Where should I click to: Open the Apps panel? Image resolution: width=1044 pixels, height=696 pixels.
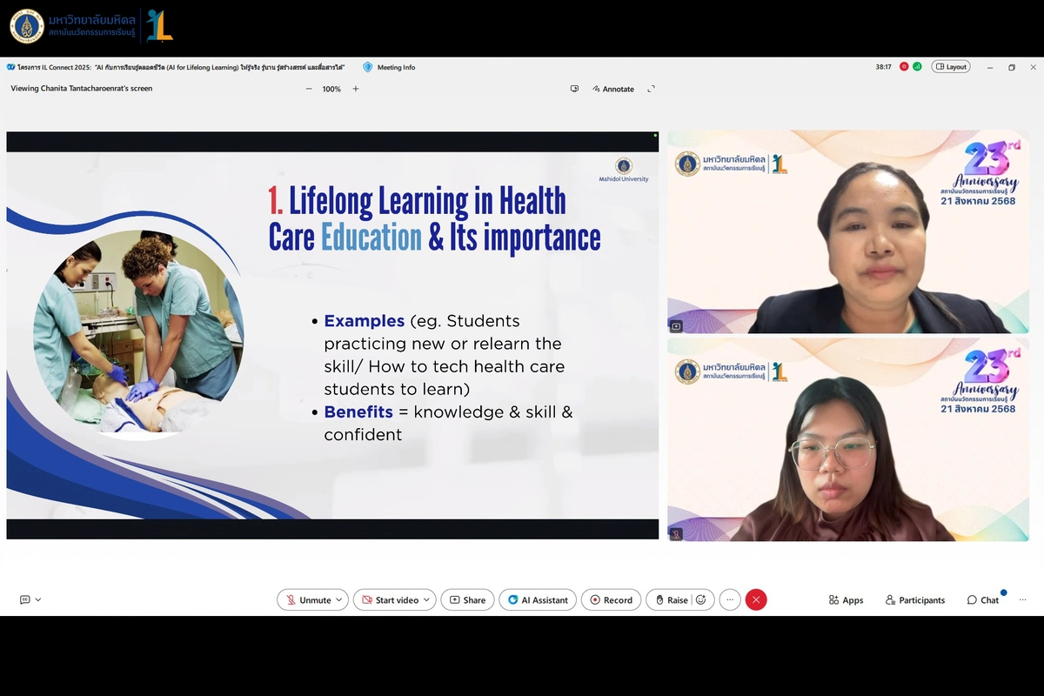[x=846, y=600]
